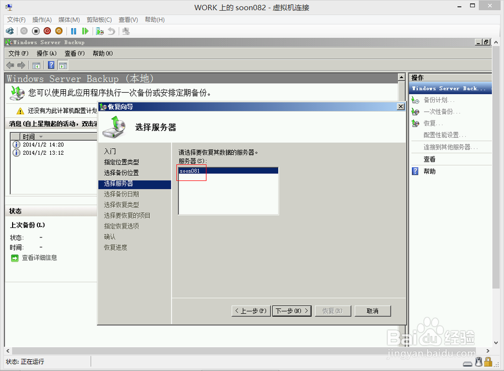504x371 pixels.
Task: Toggle the console tree panel icon
Action: pyautogui.click(x=36, y=65)
